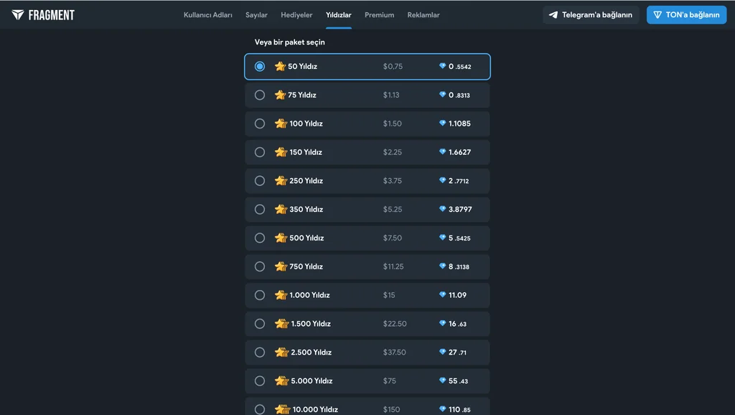Image resolution: width=735 pixels, height=415 pixels.
Task: Click the Telegram'a bağlanın button
Action: [x=590, y=15]
